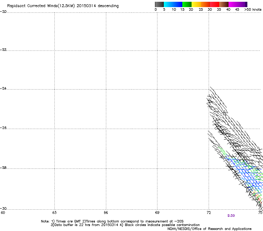Click the legend label '10'
The image size is (263, 231).
point(174,10)
